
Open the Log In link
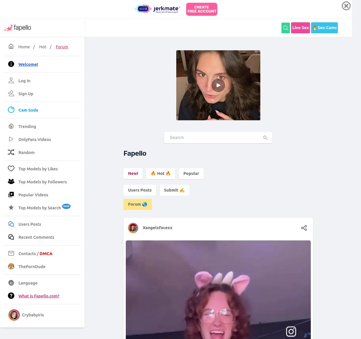[24, 81]
